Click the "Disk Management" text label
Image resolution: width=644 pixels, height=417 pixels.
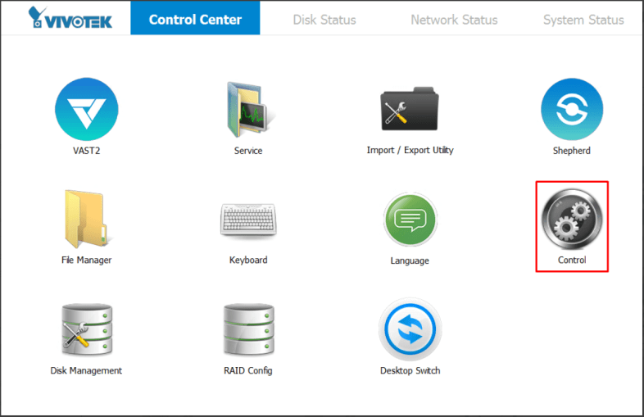coord(86,371)
